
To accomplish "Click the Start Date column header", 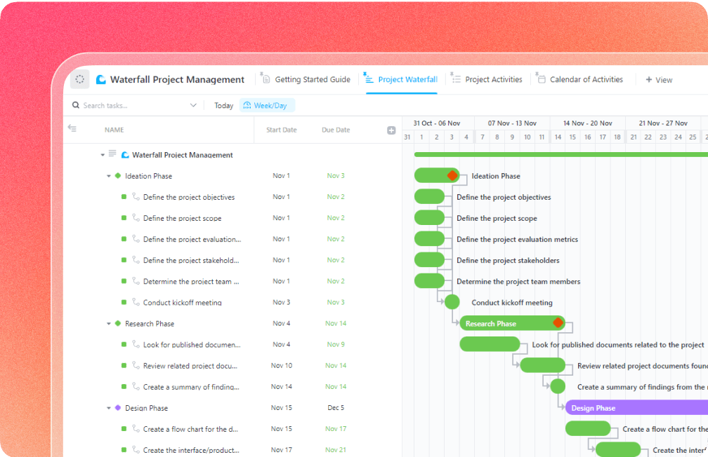I will click(x=281, y=130).
